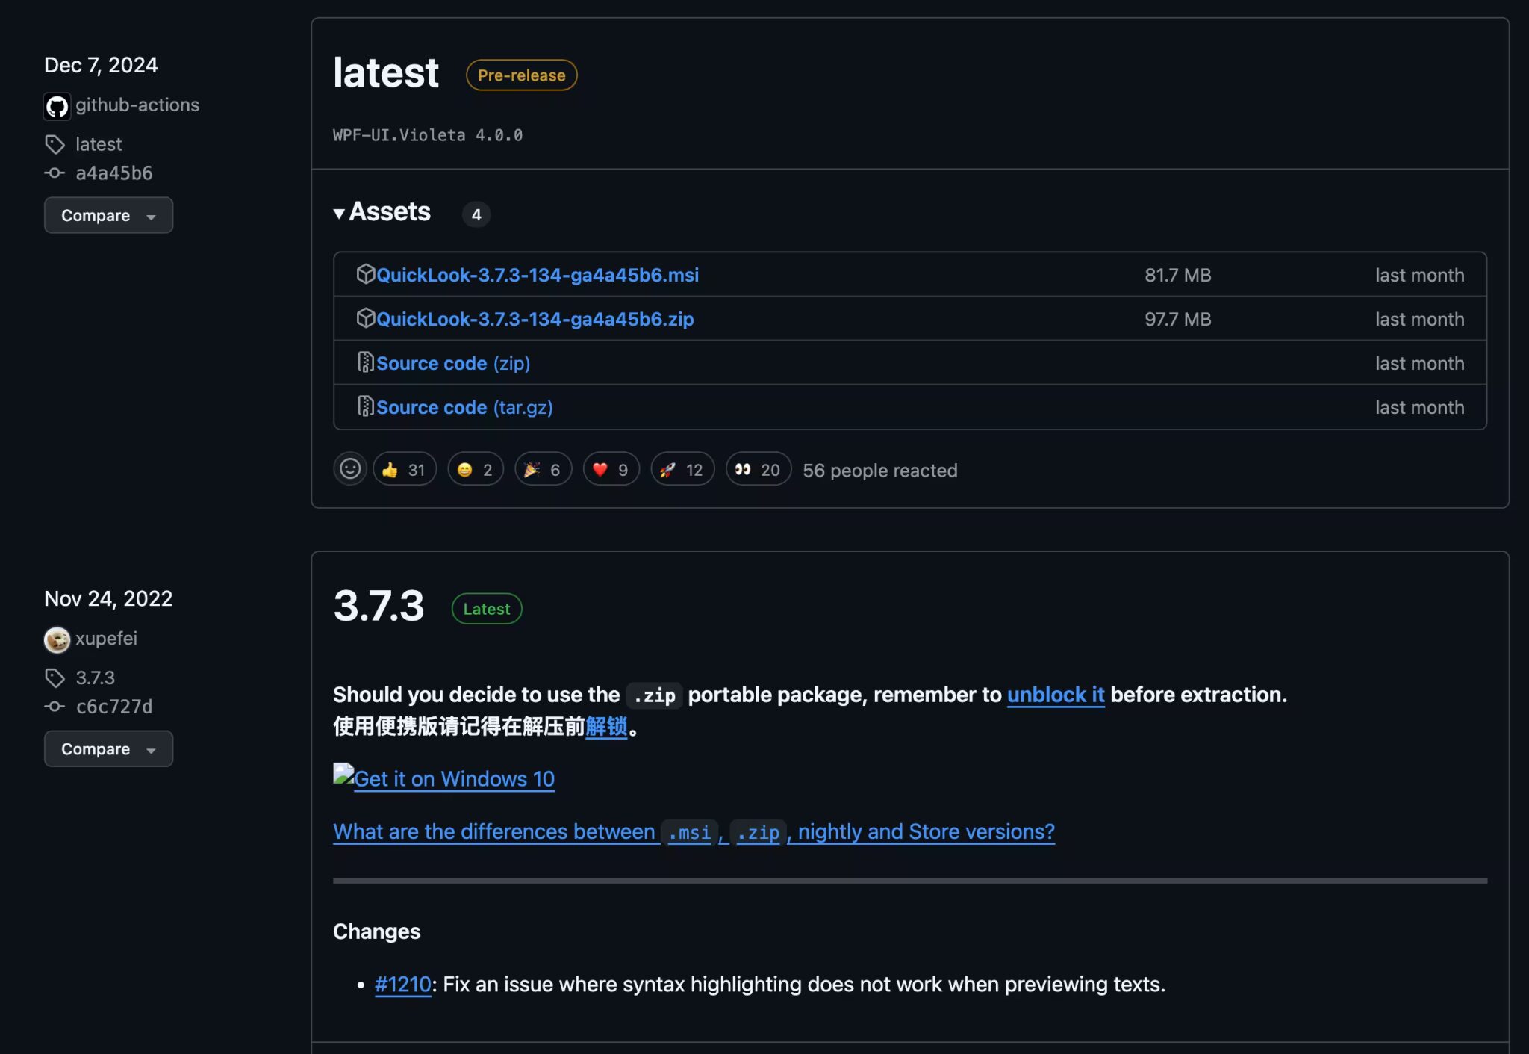Viewport: 1529px width, 1054px height.
Task: Download the QuickLook .msi installer
Action: pos(537,275)
